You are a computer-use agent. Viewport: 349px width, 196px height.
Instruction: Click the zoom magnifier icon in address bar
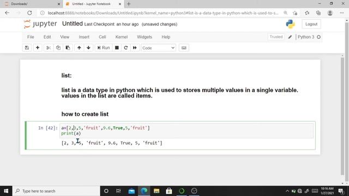pos(285,13)
